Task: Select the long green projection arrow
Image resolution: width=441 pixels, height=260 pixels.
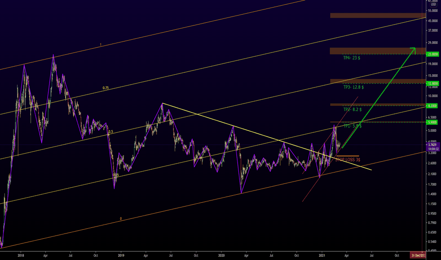Action: pos(379,98)
